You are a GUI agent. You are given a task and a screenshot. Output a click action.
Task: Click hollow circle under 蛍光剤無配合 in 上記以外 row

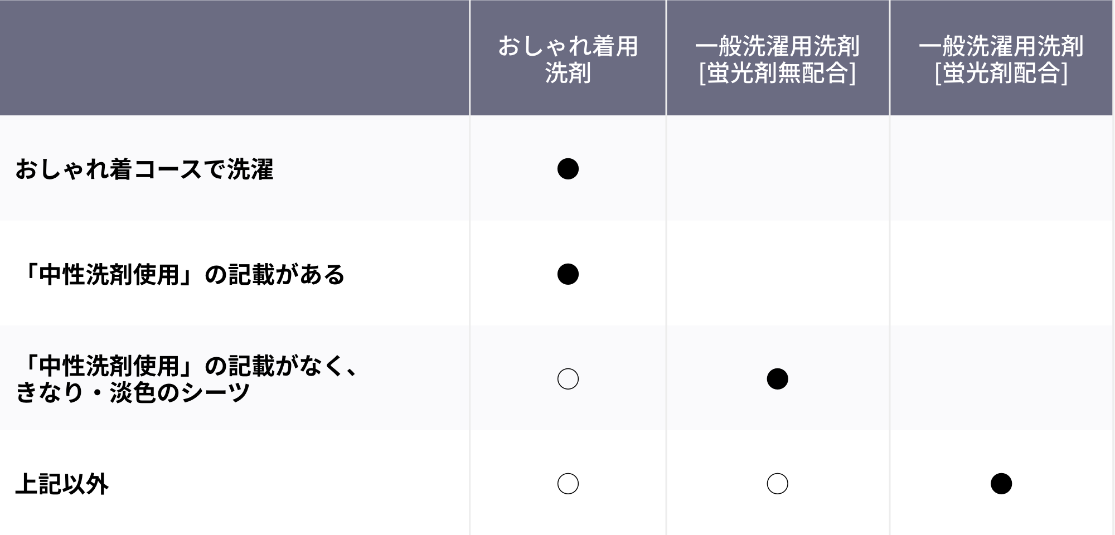point(777,484)
